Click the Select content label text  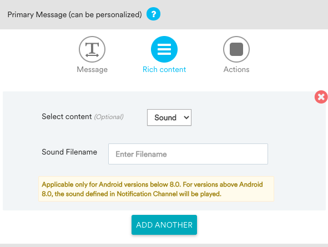(67, 116)
